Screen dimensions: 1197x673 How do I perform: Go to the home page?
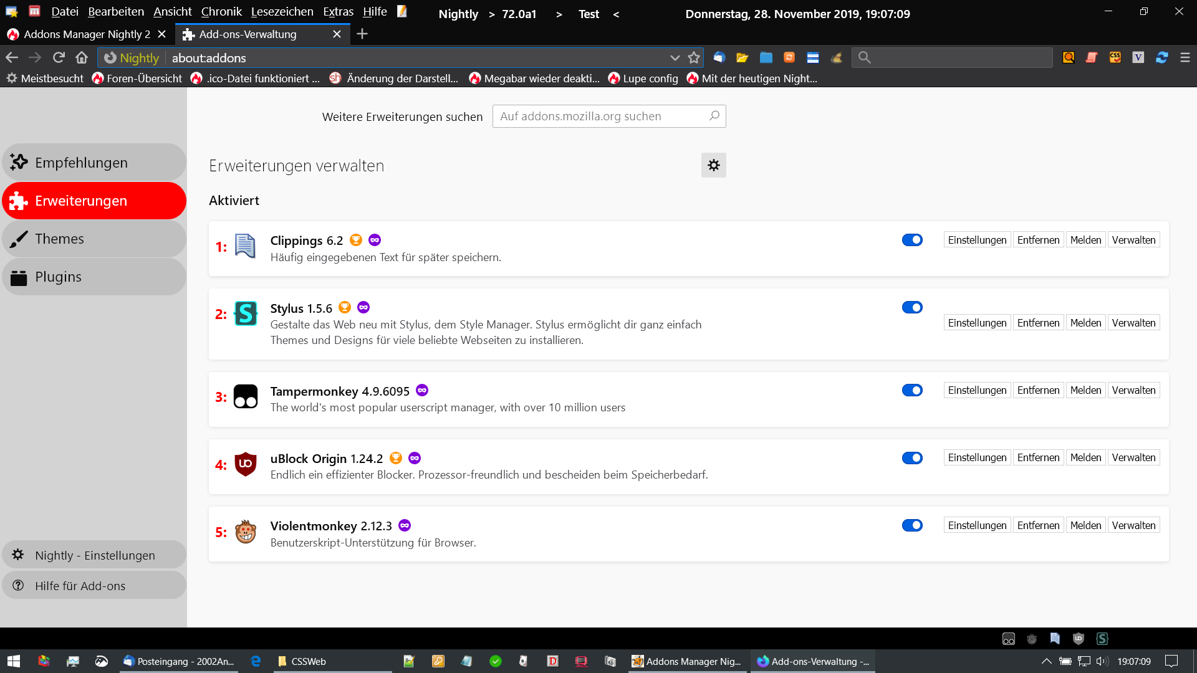pyautogui.click(x=82, y=58)
